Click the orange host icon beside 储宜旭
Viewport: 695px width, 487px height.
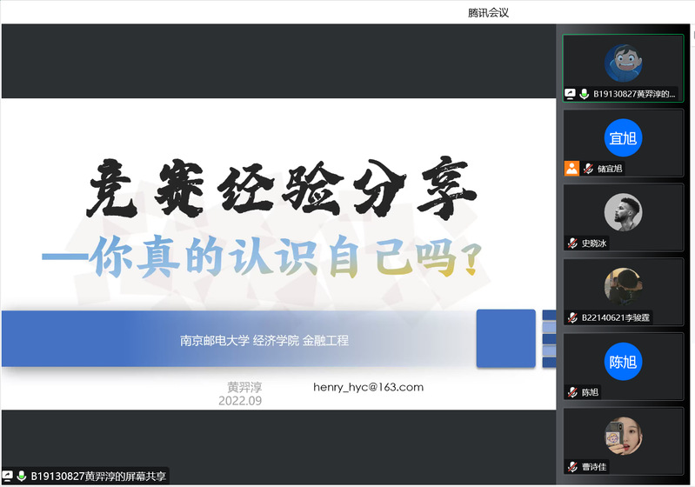point(571,169)
